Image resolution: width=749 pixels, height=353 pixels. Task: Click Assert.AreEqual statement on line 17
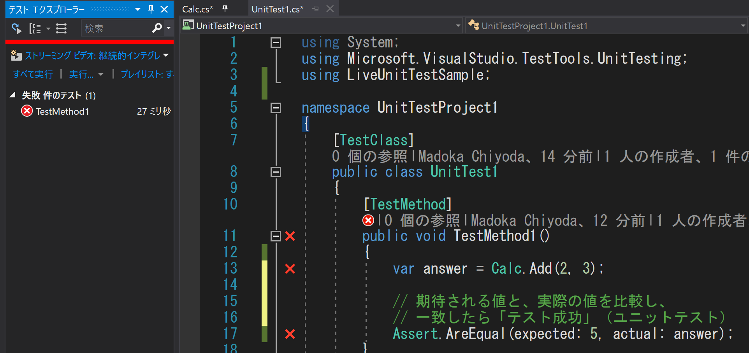click(563, 334)
